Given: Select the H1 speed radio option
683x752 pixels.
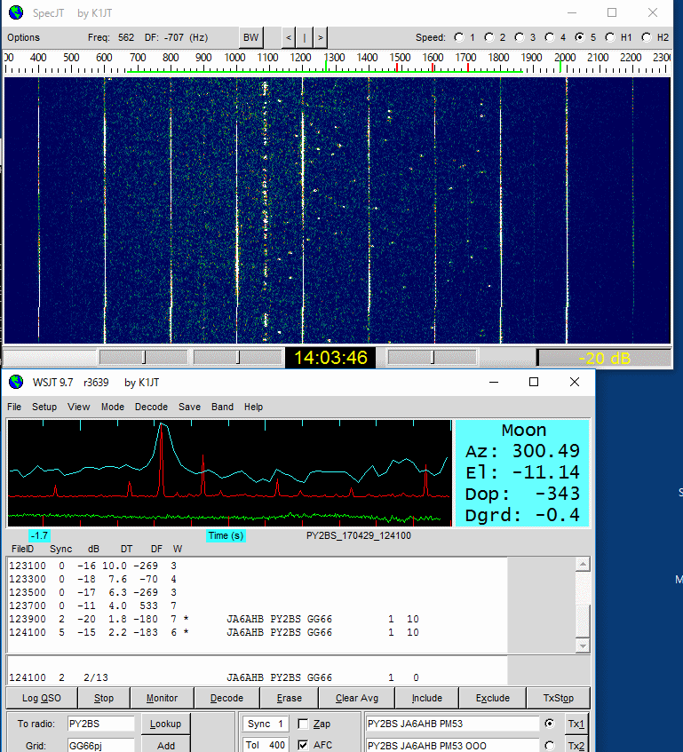Looking at the screenshot, I should coord(610,37).
